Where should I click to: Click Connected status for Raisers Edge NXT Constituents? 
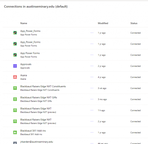click(x=136, y=88)
